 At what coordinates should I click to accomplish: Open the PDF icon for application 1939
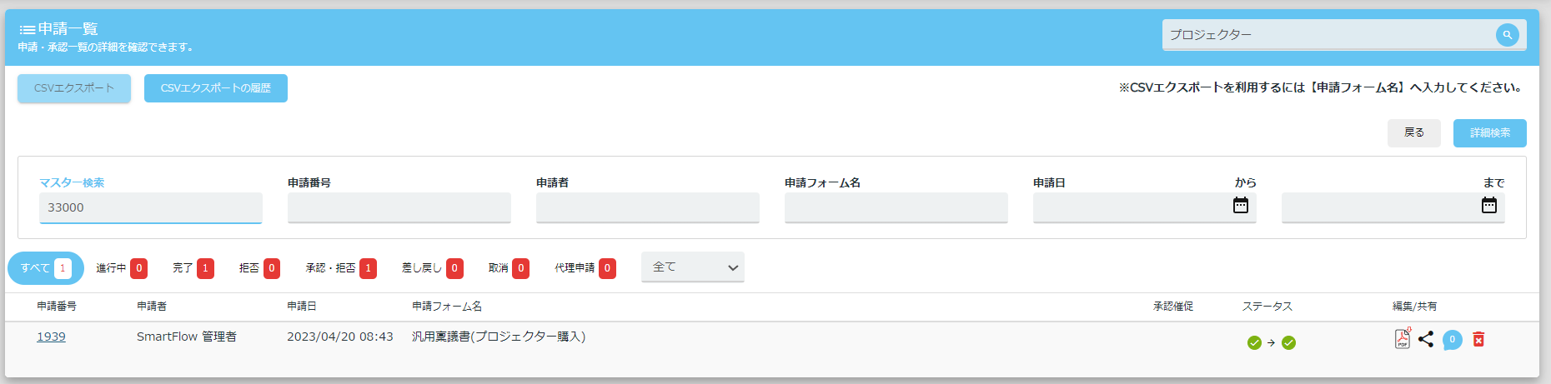point(1403,339)
